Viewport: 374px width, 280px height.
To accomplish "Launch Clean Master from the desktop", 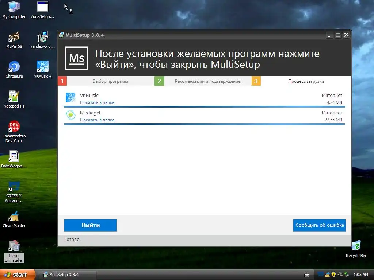I will [x=14, y=219].
